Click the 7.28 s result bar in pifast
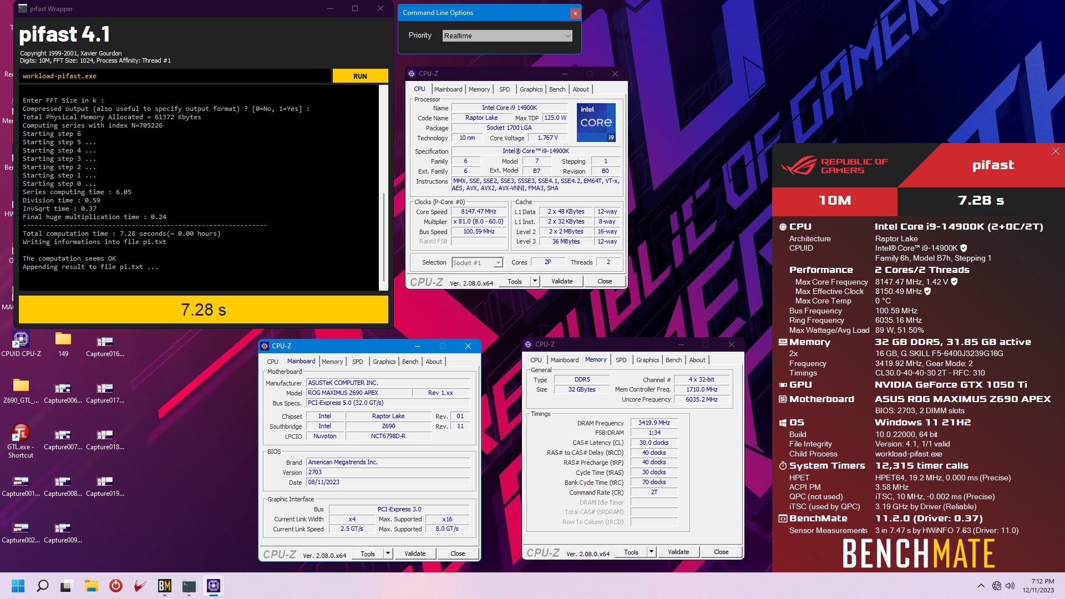This screenshot has width=1065, height=599. 204,309
